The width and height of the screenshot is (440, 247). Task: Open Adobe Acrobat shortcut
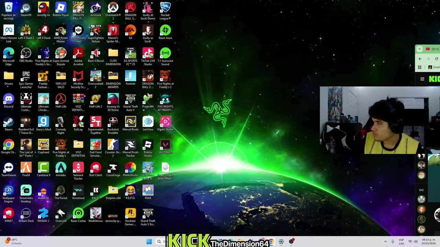pyautogui.click(x=78, y=57)
